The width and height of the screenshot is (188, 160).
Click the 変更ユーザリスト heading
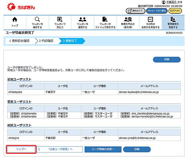[19, 102]
